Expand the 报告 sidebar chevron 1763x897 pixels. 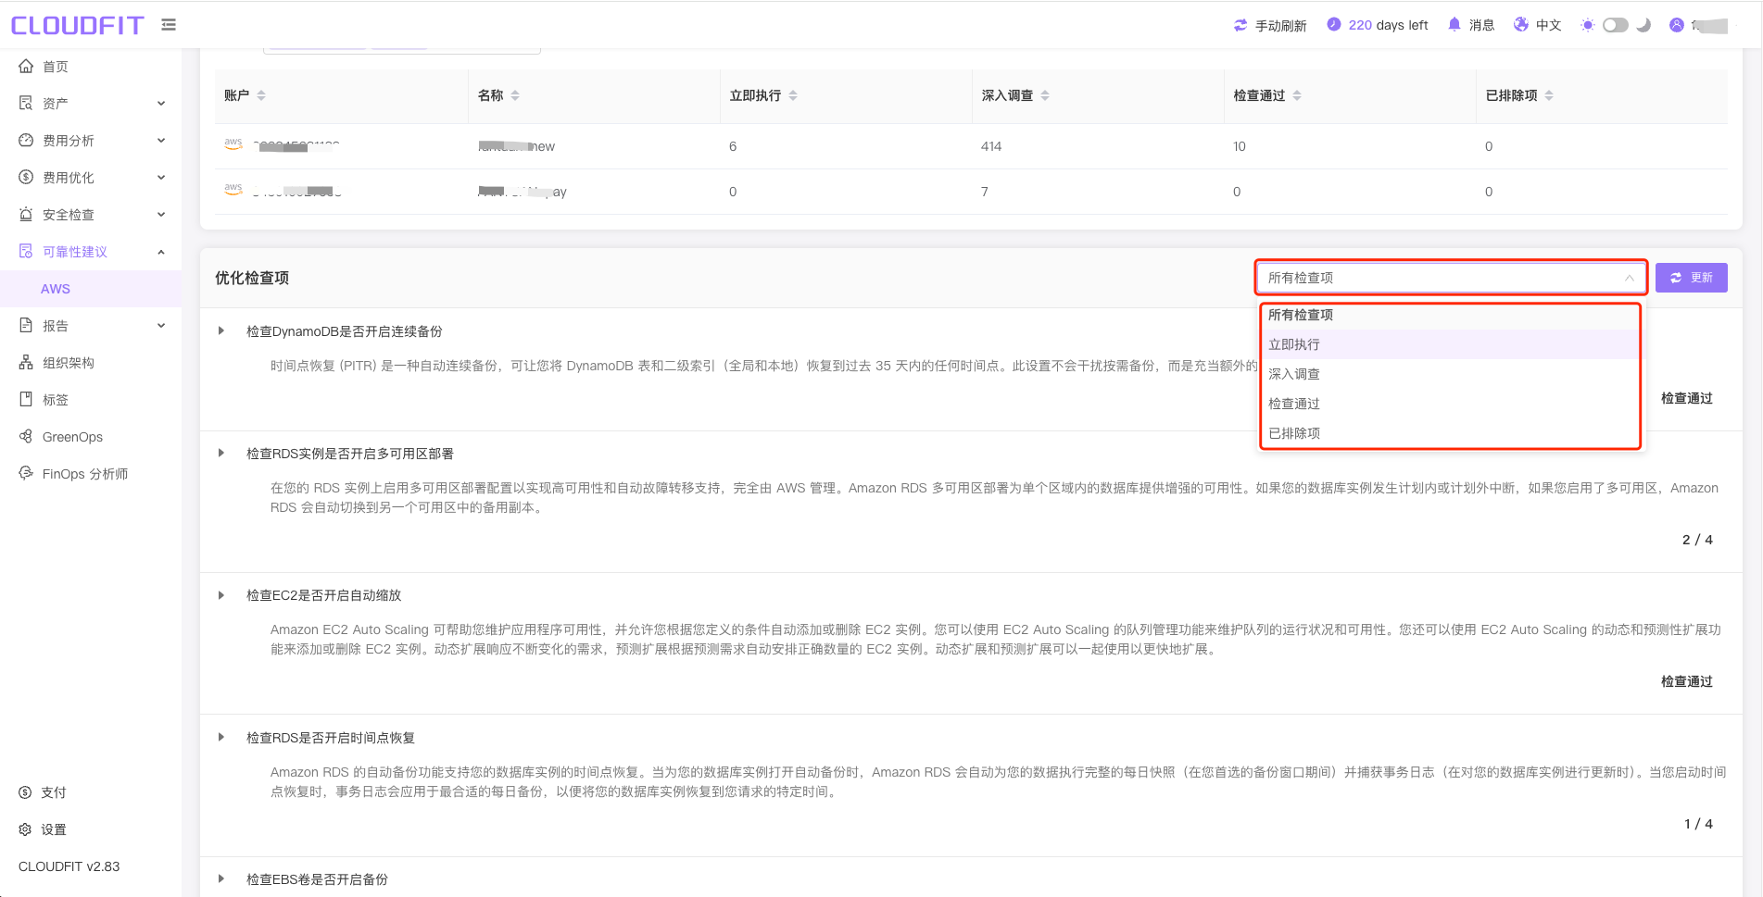point(161,326)
